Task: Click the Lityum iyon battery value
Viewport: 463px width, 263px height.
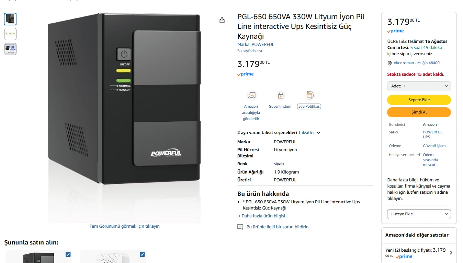Action: point(285,150)
